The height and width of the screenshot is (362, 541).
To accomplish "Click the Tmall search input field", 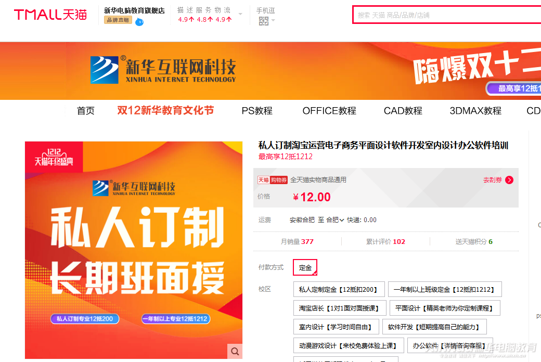I will (x=447, y=15).
